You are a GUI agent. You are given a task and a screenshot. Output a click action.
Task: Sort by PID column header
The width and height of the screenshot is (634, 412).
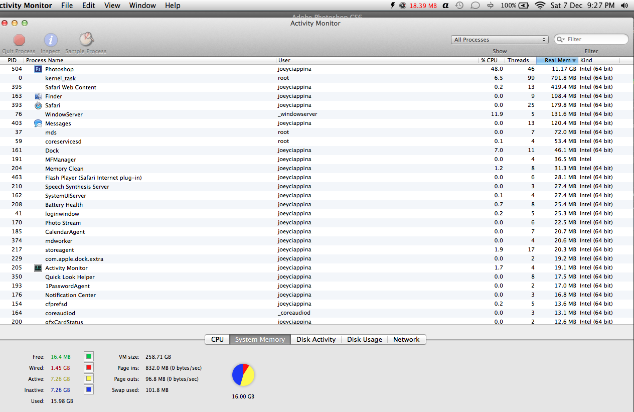[x=12, y=60]
